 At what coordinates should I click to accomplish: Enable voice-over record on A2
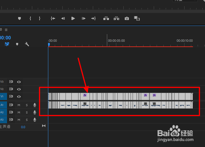tap(35, 112)
